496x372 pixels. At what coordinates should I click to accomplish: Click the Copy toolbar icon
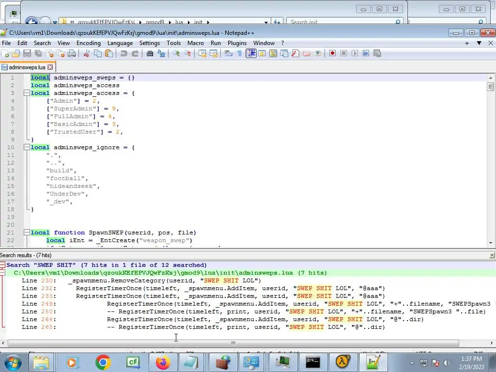click(x=98, y=53)
